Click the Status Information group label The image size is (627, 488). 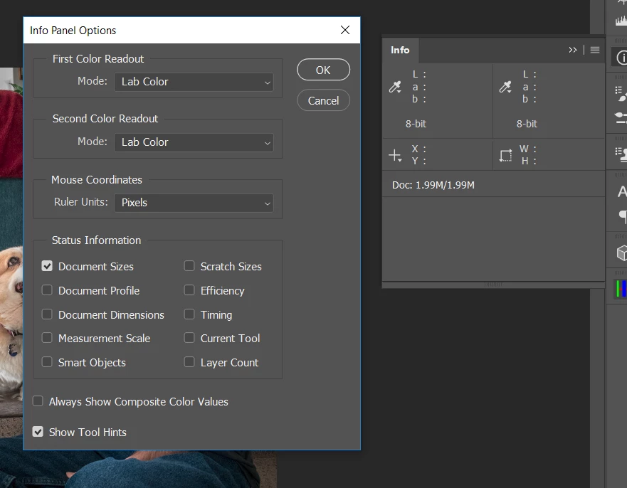96,240
